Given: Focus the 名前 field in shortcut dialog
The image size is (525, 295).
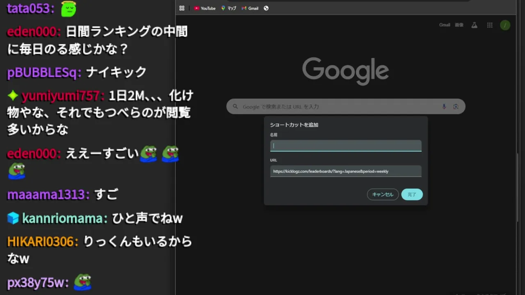Looking at the screenshot, I should pyautogui.click(x=346, y=146).
